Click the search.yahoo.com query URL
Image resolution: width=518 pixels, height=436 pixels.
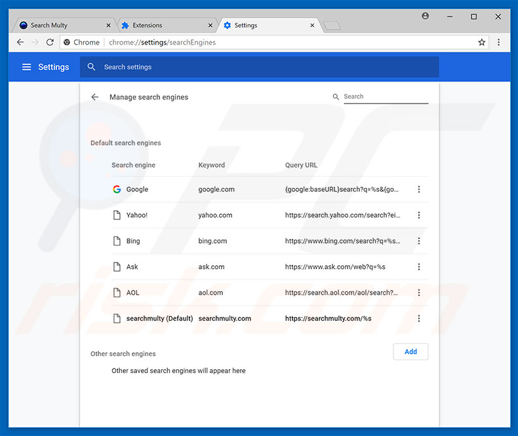click(x=342, y=215)
